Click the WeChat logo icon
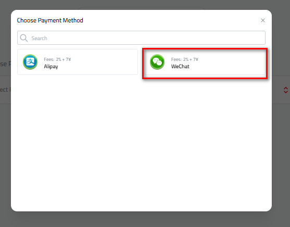This screenshot has width=290, height=227. (157, 62)
